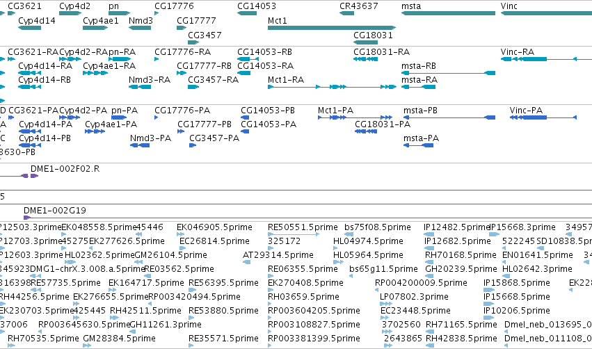Select transcript Nmd3-RA label

click(x=150, y=80)
